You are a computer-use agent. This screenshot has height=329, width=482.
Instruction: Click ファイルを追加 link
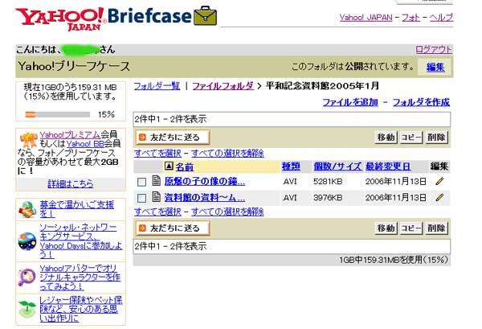click(350, 102)
